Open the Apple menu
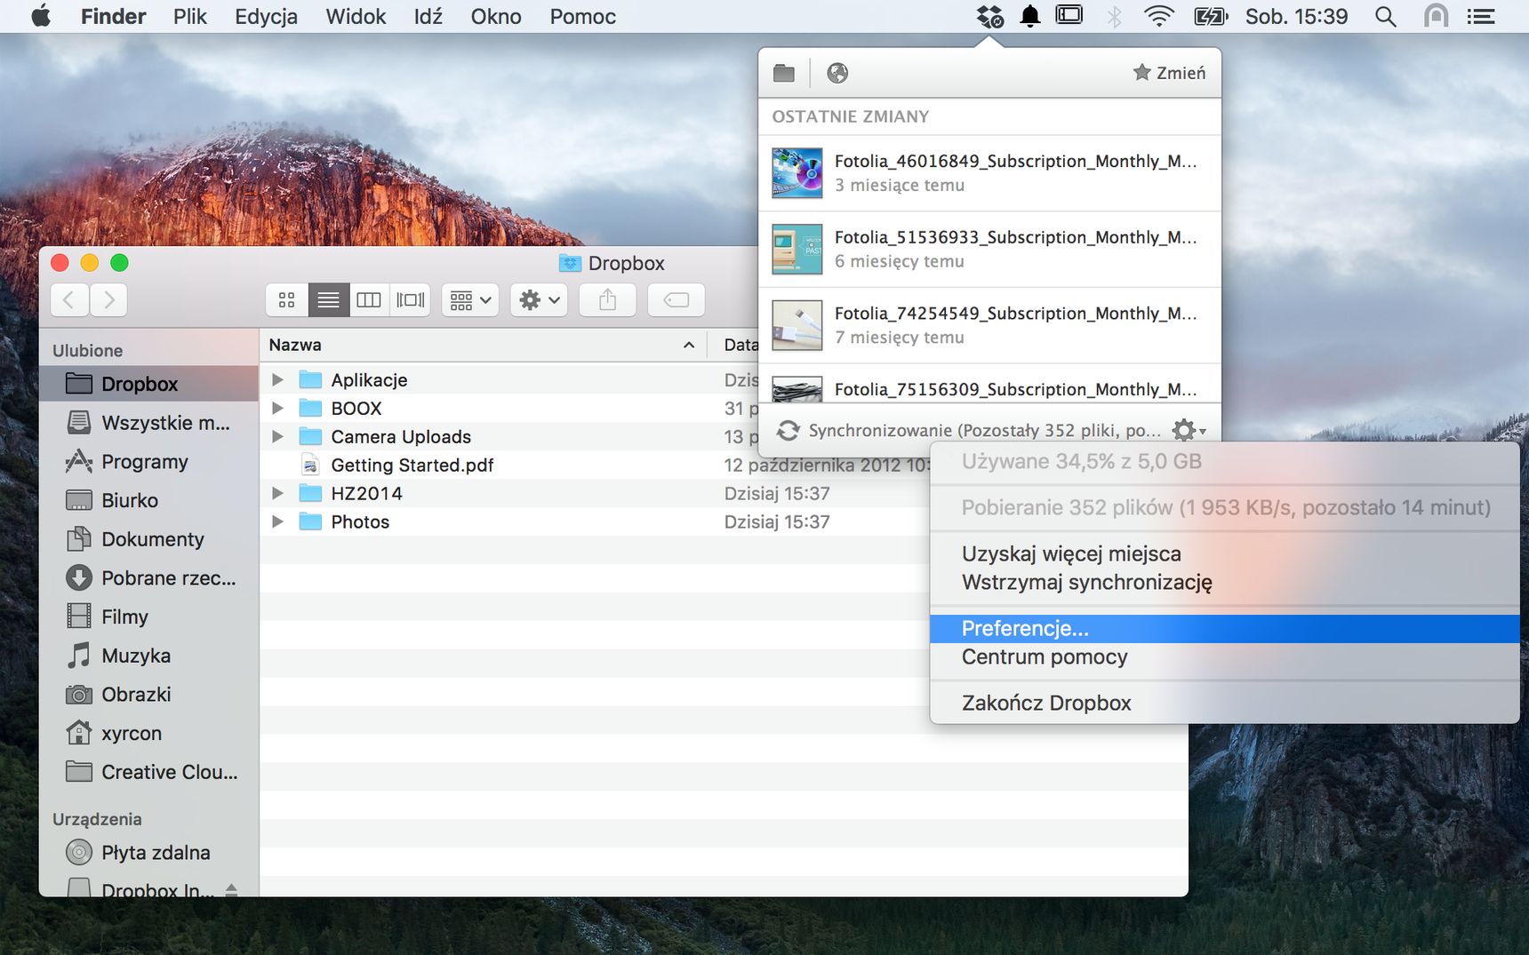Screen dimensions: 1529x955 [x=41, y=16]
